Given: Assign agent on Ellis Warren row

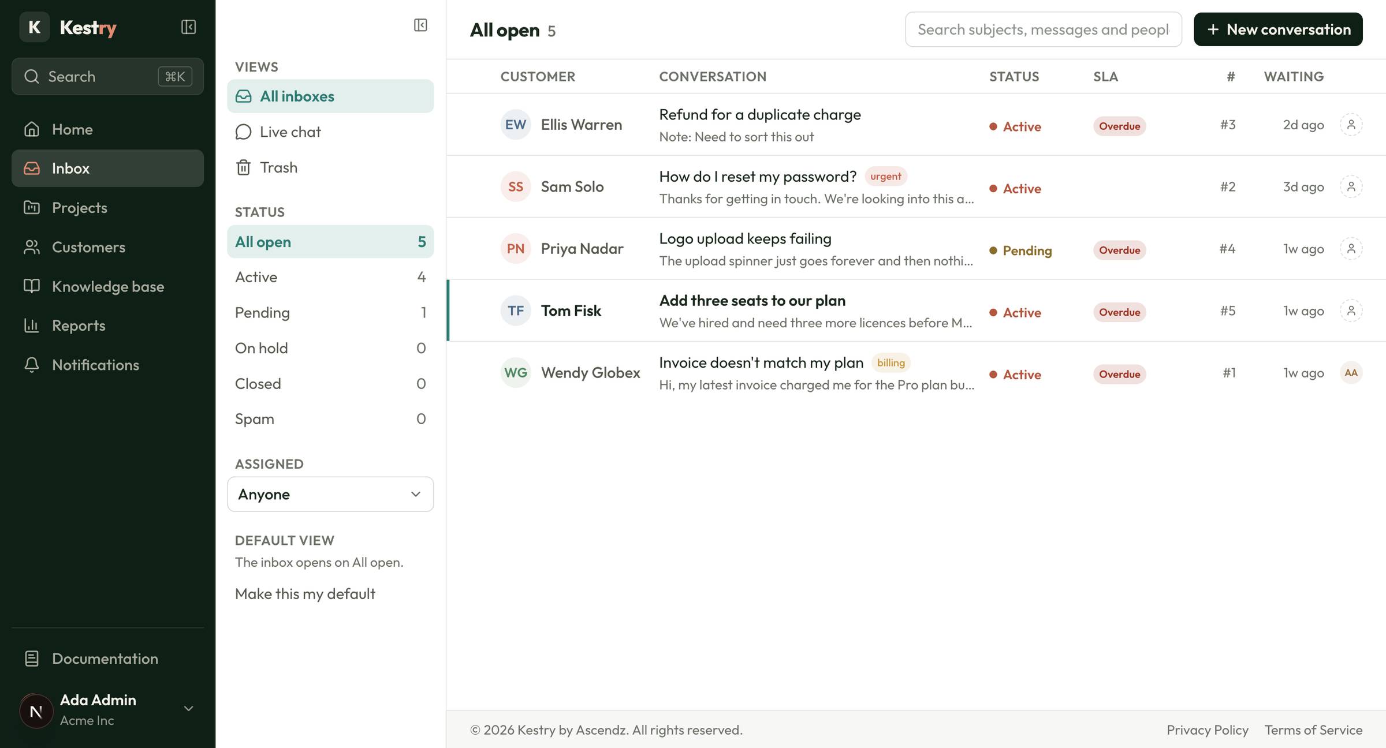Looking at the screenshot, I should coord(1351,125).
